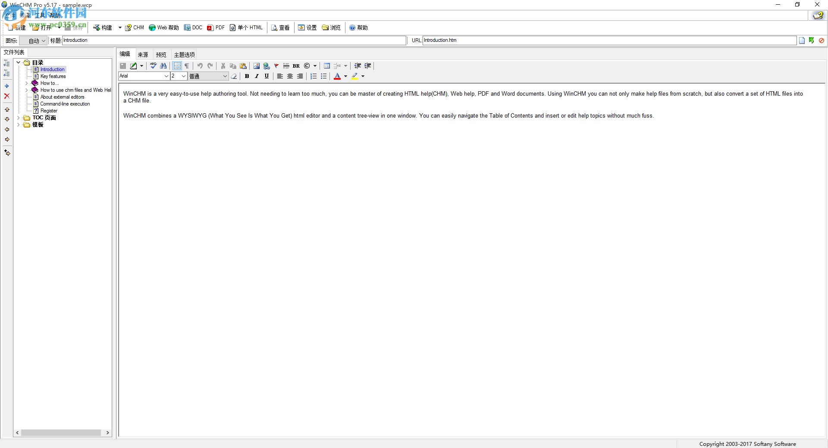Move the topic up with the up arrow
This screenshot has width=828, height=448.
click(x=7, y=109)
